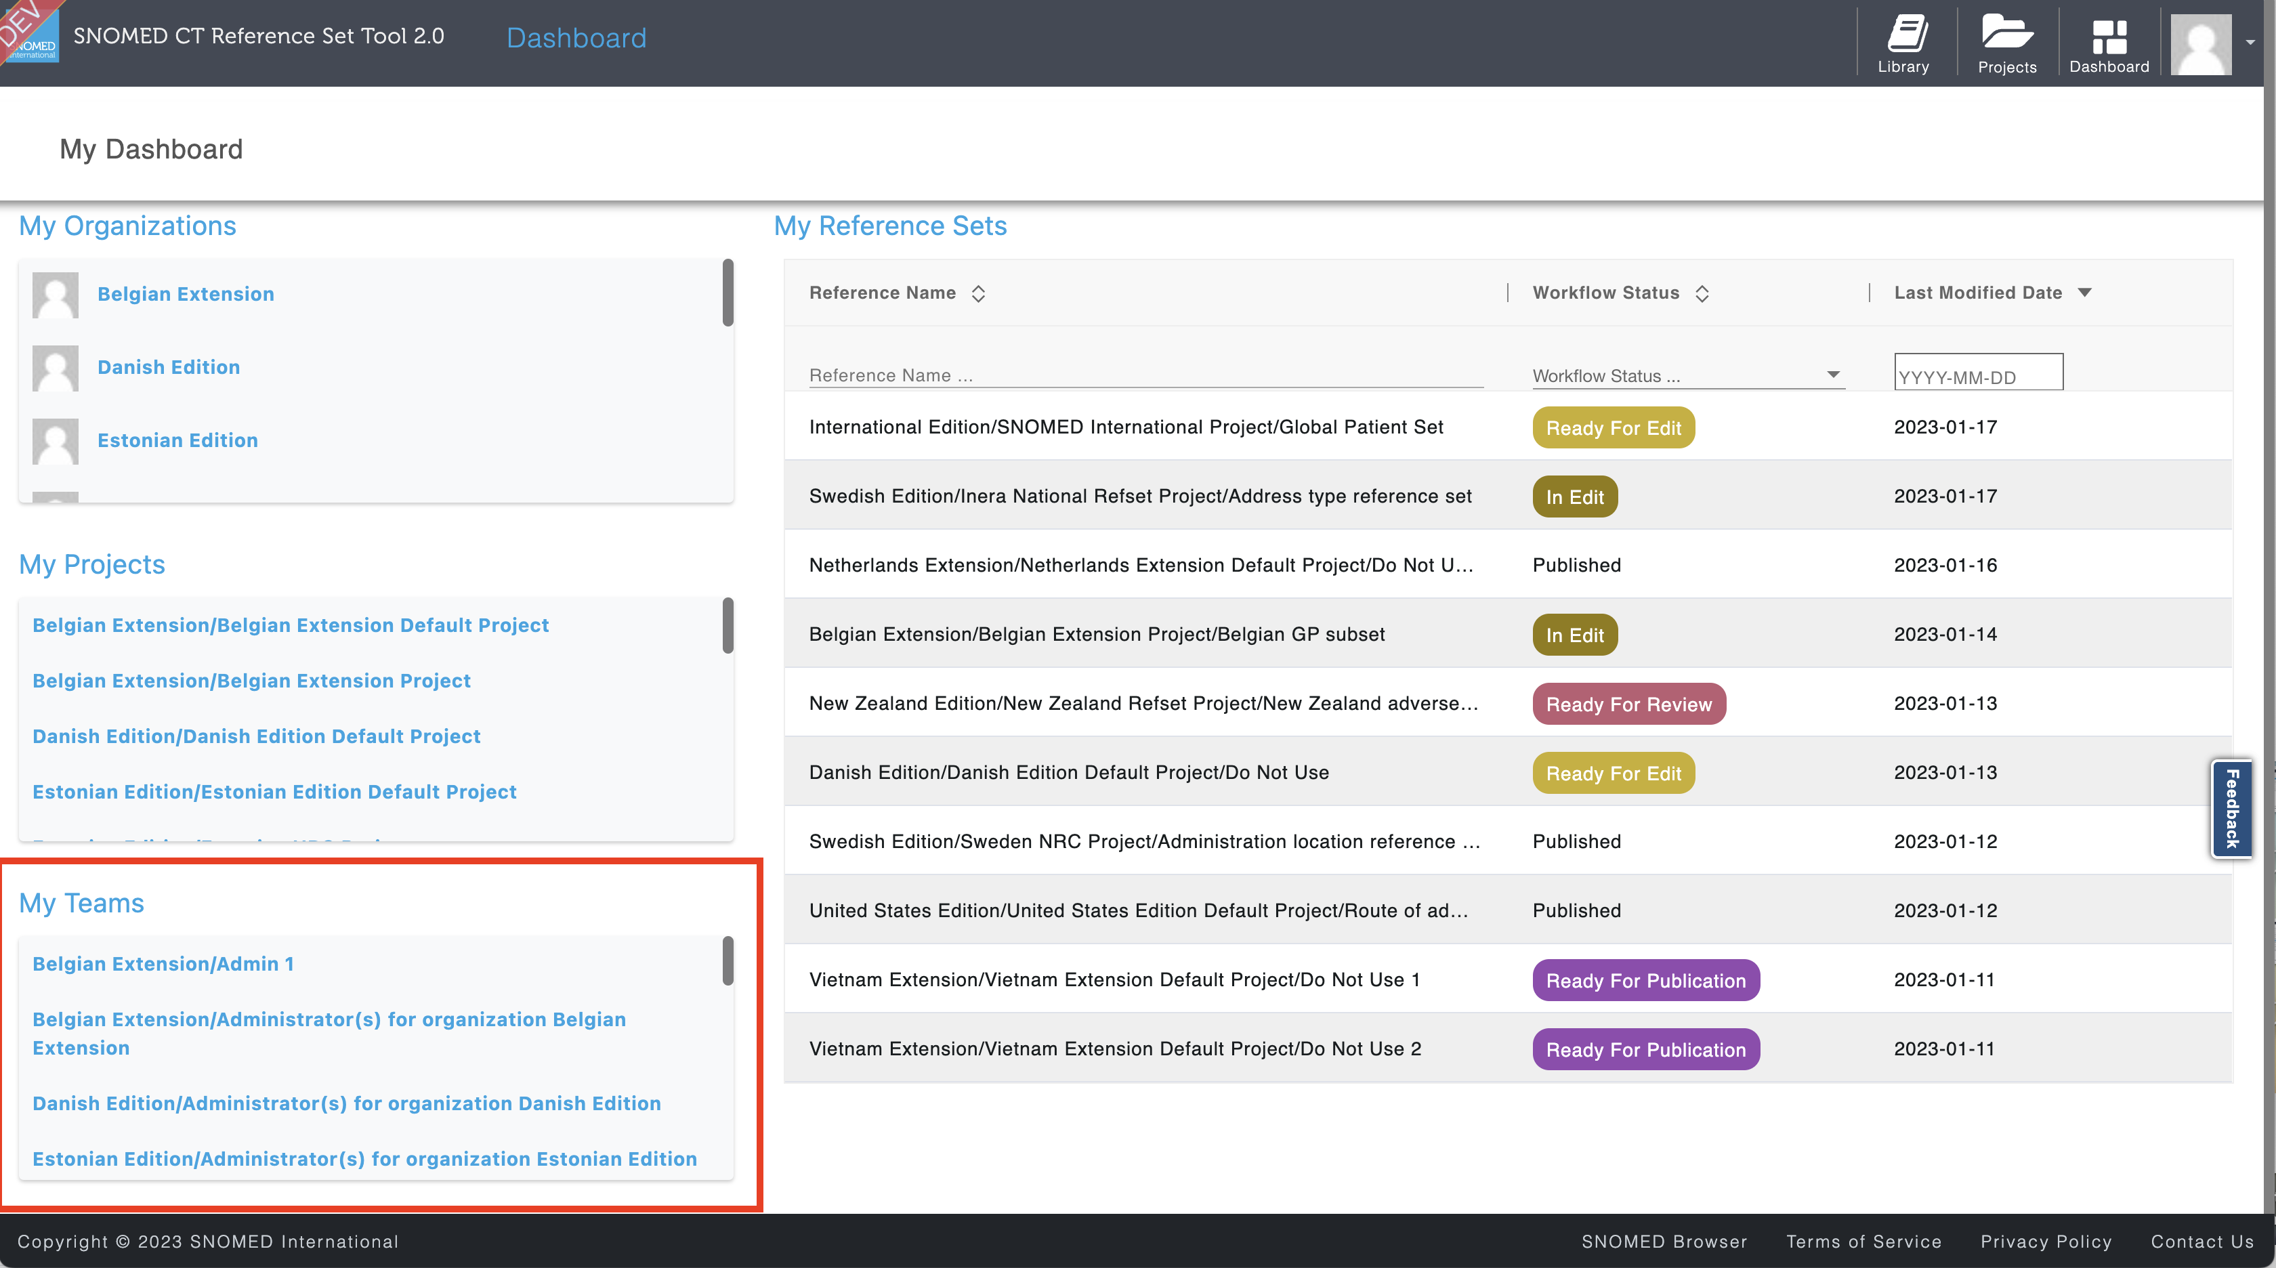Click the Ready For Review badge
The height and width of the screenshot is (1268, 2276).
point(1628,704)
